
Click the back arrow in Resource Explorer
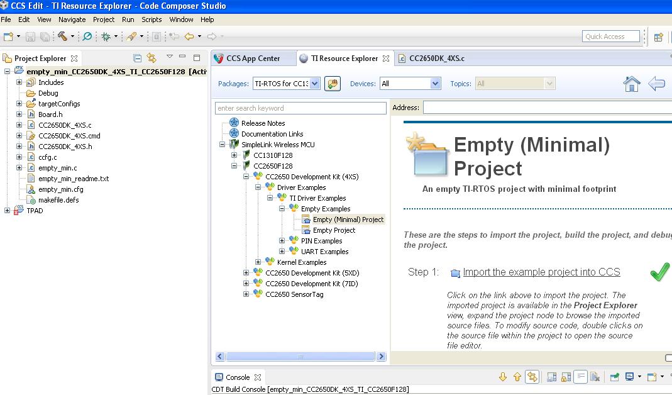pyautogui.click(x=656, y=84)
